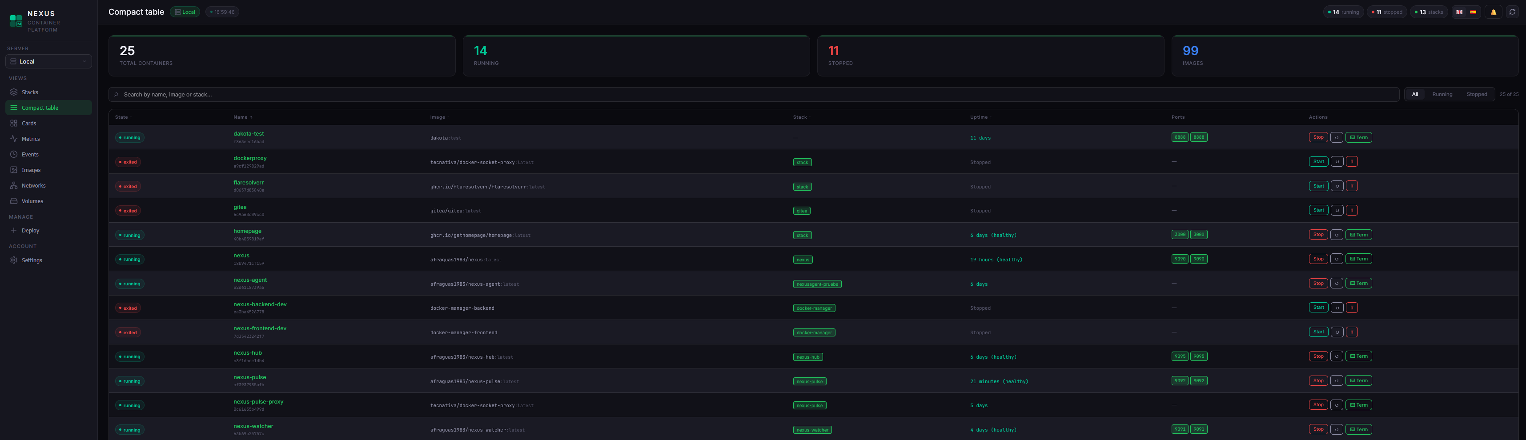The image size is (1526, 440).
Task: Open the notifications bell
Action: (1493, 12)
